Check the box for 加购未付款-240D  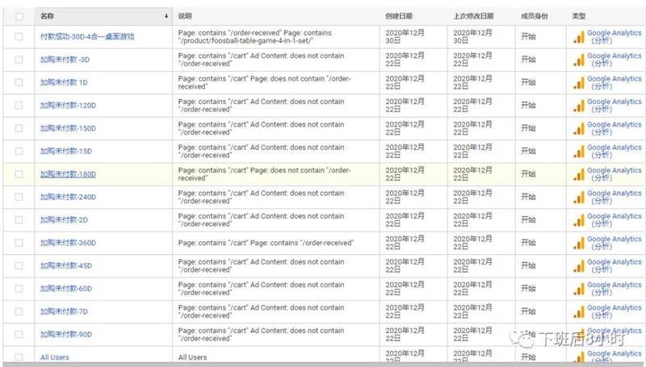click(x=19, y=197)
